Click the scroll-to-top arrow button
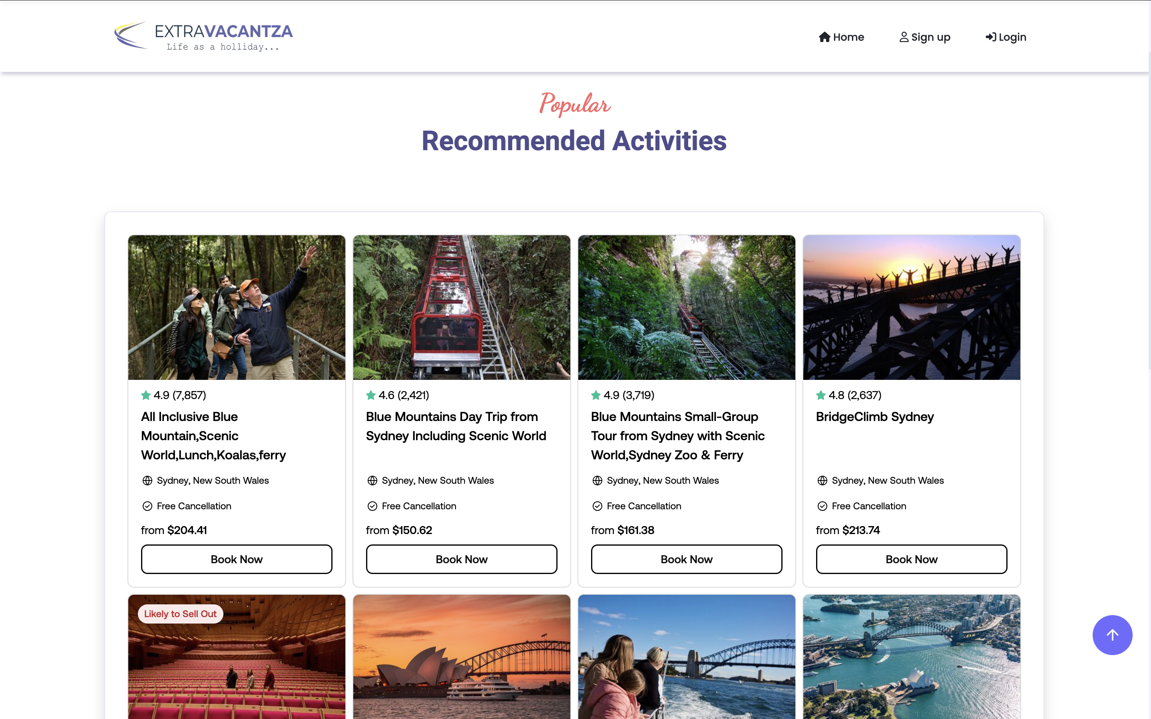Image resolution: width=1151 pixels, height=719 pixels. (1112, 635)
